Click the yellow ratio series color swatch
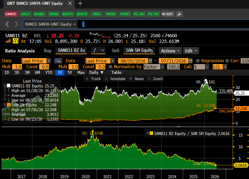249x179 pixels. point(151,133)
